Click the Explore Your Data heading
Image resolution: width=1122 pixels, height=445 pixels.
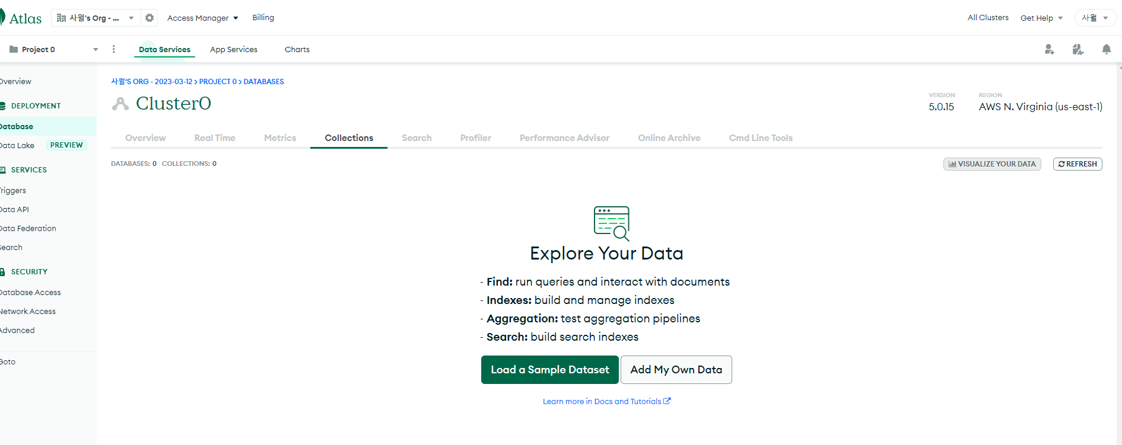606,254
